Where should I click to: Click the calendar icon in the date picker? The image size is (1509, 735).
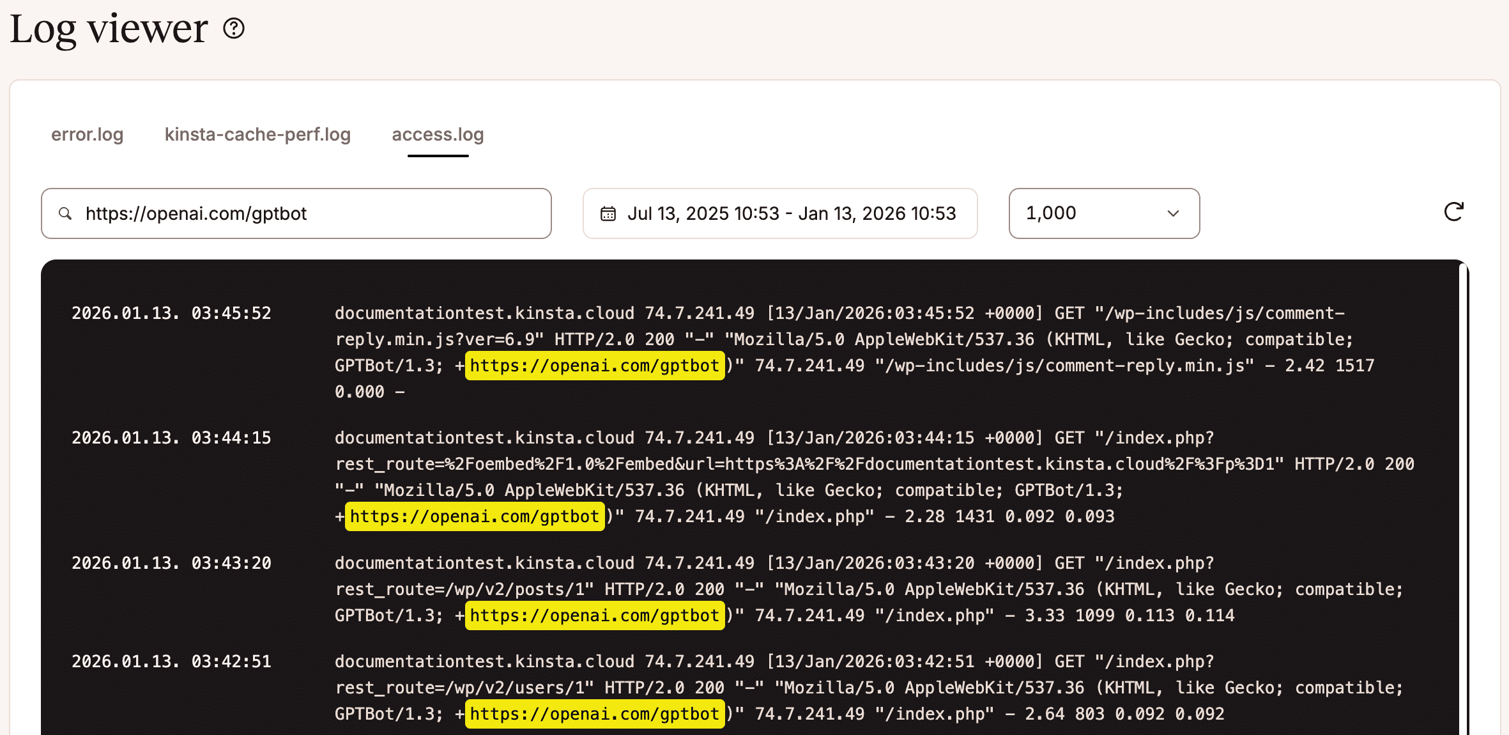pos(608,213)
